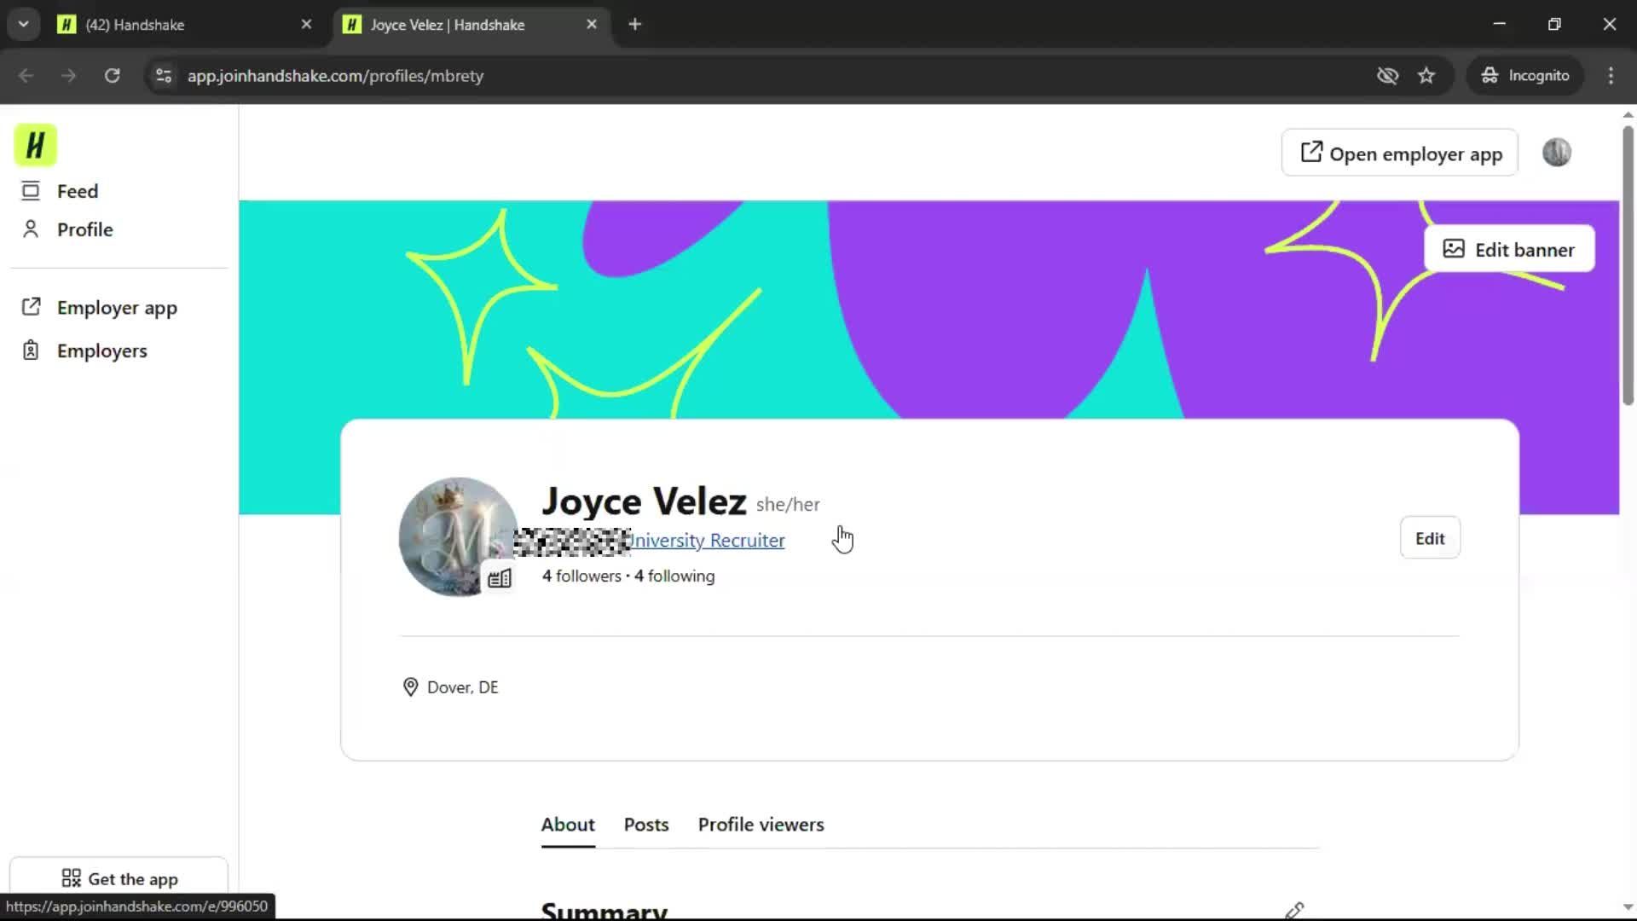
Task: Click the Dover, DE location text
Action: (x=463, y=687)
